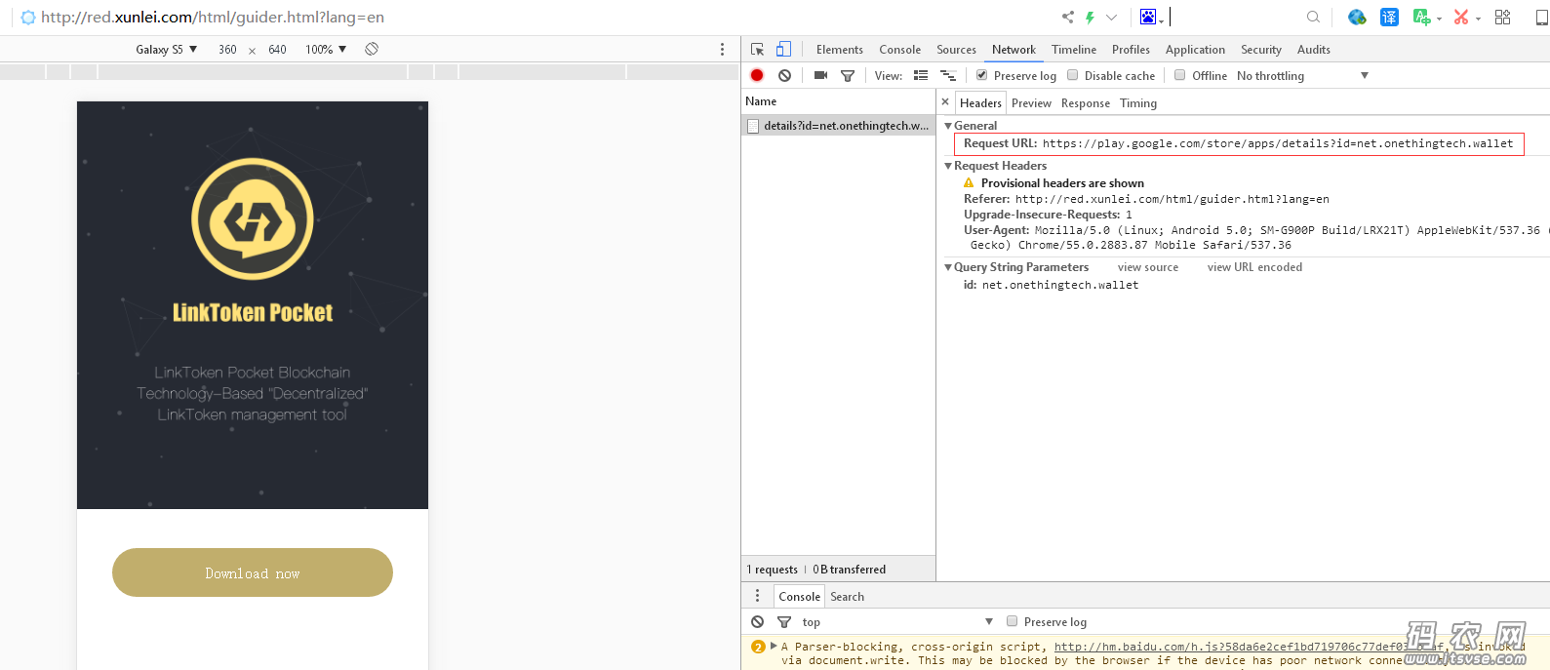
Task: Click the page URL in the address bar
Action: click(213, 17)
